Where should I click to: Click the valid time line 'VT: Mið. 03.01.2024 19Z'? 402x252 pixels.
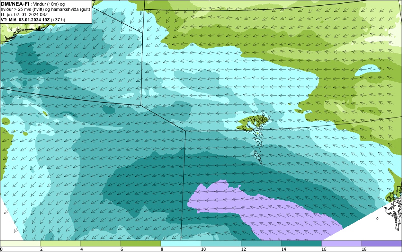[25, 20]
